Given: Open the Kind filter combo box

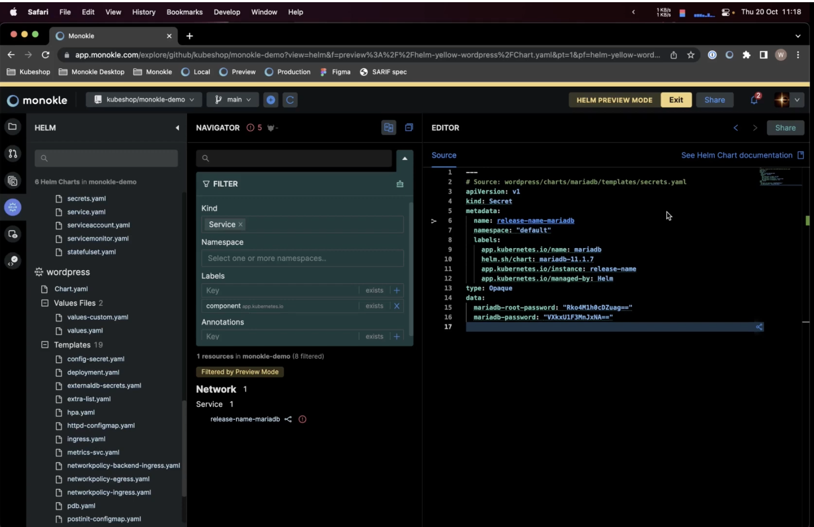Looking at the screenshot, I should [302, 225].
